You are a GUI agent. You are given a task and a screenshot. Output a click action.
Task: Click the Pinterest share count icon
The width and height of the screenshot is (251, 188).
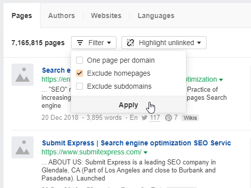(x=168, y=118)
